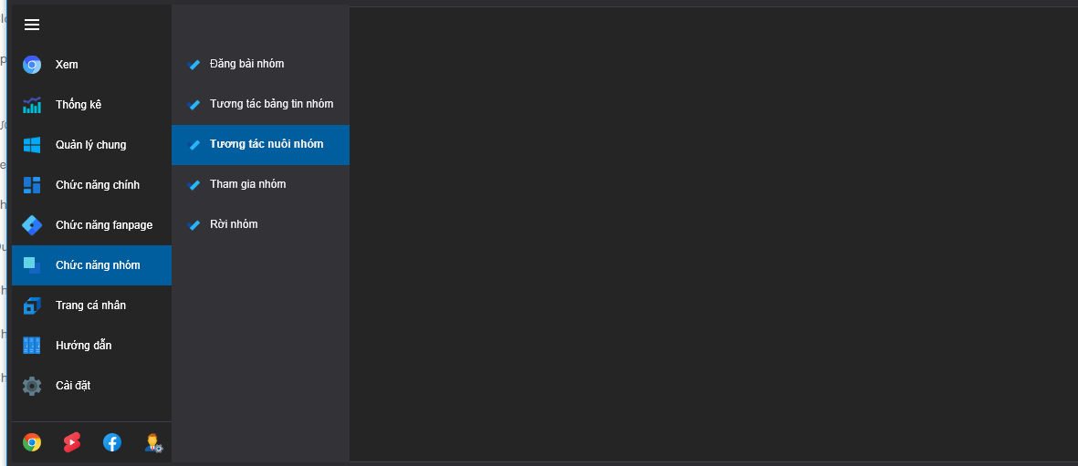Open Chức năng fanpage section

(x=103, y=225)
